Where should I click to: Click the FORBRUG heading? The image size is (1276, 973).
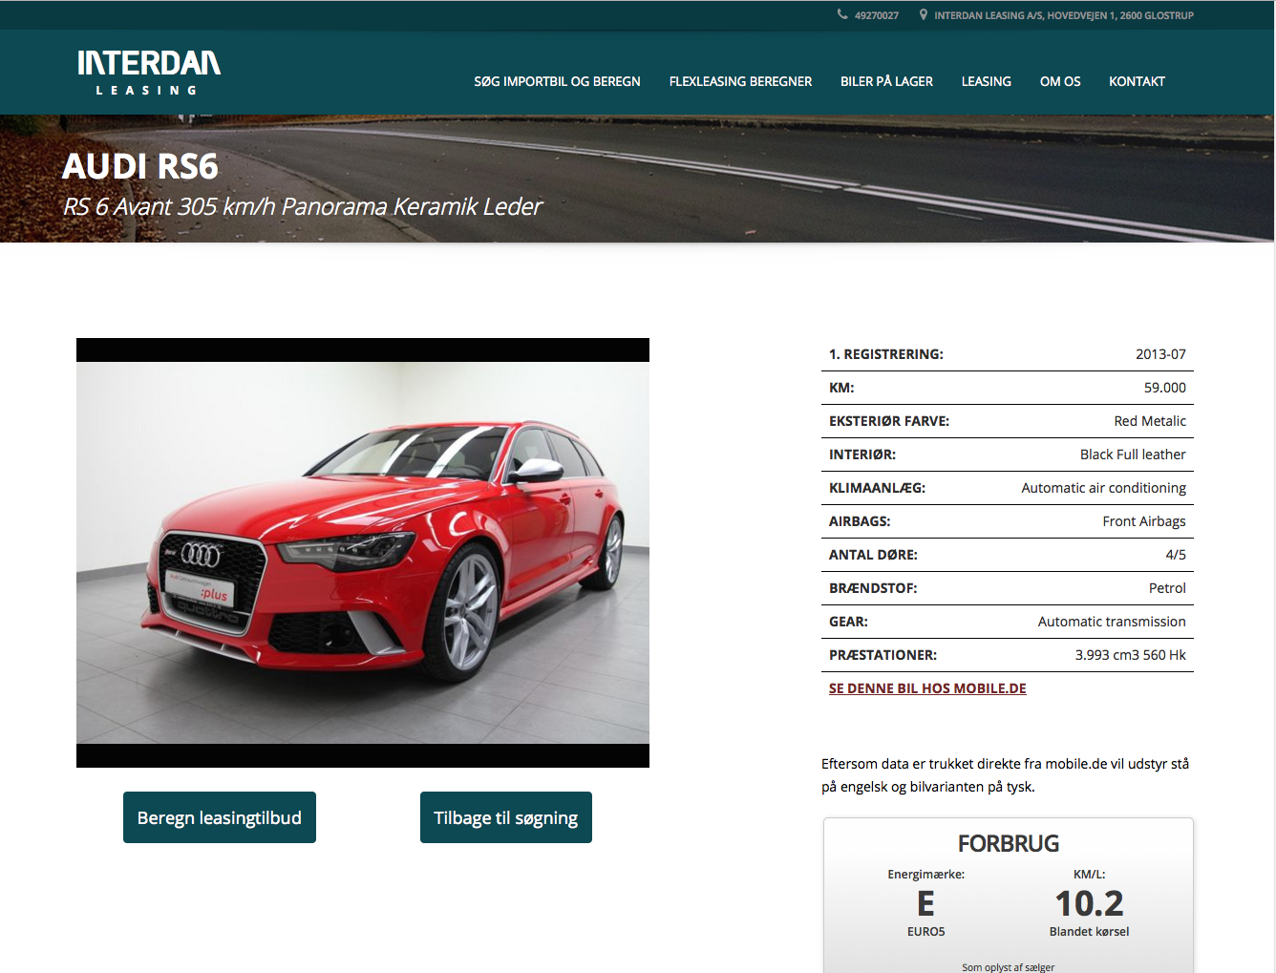click(x=1009, y=843)
